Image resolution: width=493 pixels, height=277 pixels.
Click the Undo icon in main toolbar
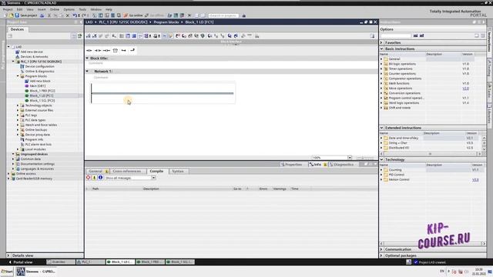point(75,15)
